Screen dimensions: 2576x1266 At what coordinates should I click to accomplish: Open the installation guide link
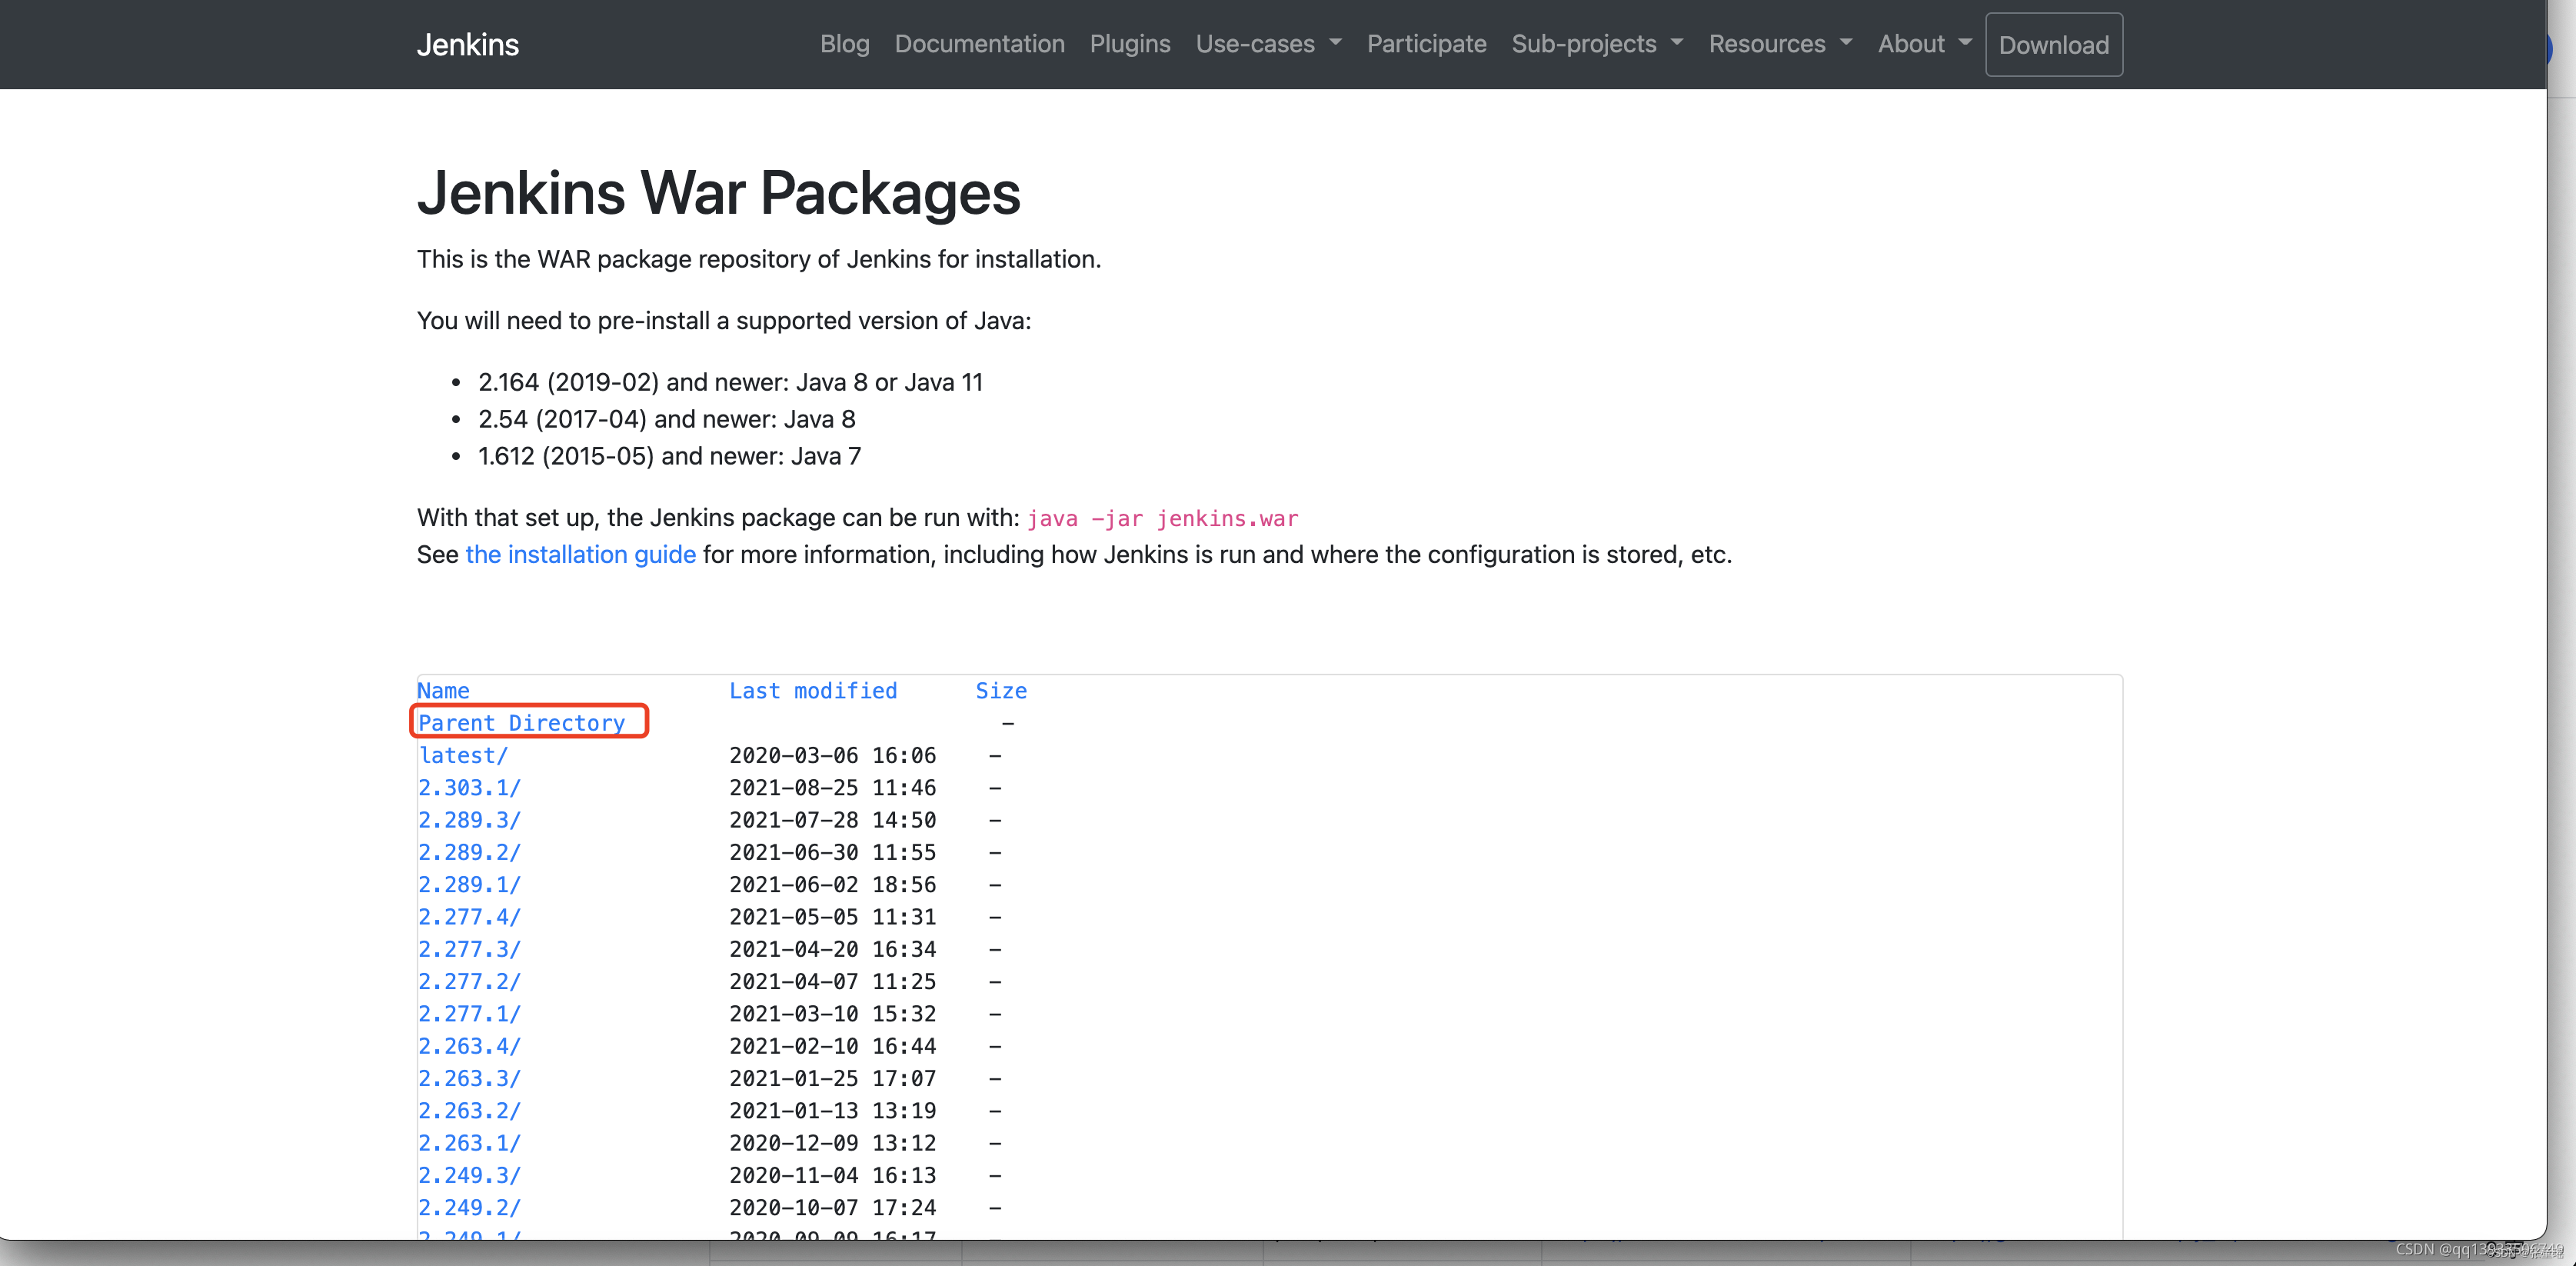(580, 554)
